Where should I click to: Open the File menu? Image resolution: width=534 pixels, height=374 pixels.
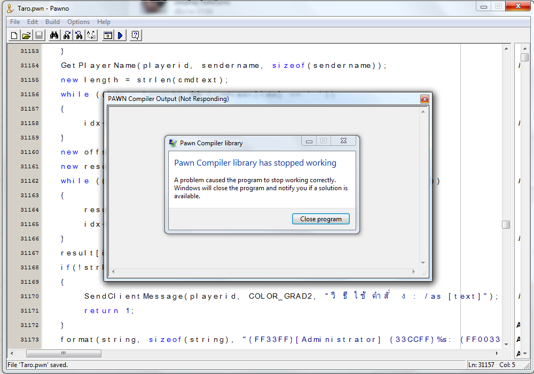[15, 22]
